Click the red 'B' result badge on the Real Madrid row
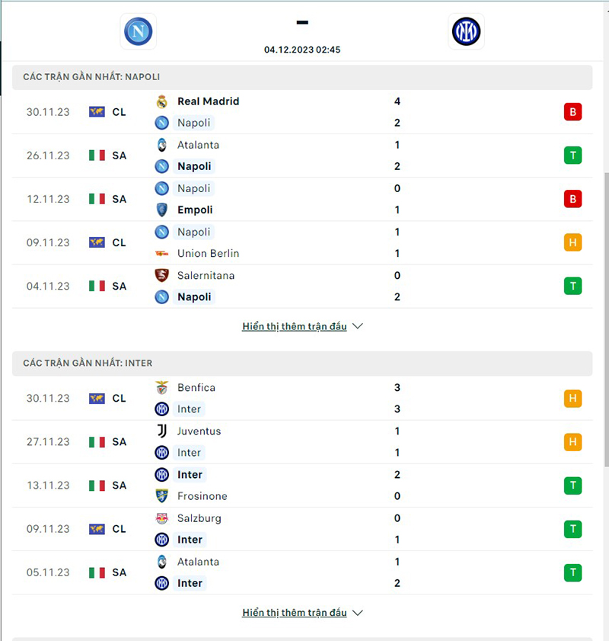The width and height of the screenshot is (609, 641). pyautogui.click(x=572, y=111)
